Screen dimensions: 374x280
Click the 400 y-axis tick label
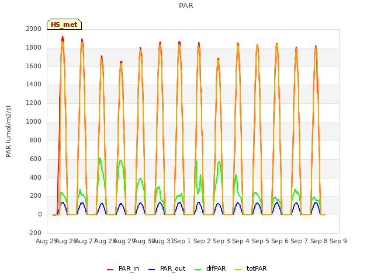(36, 177)
